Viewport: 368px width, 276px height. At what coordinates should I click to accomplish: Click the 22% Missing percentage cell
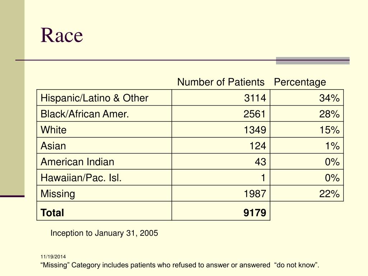click(307, 193)
